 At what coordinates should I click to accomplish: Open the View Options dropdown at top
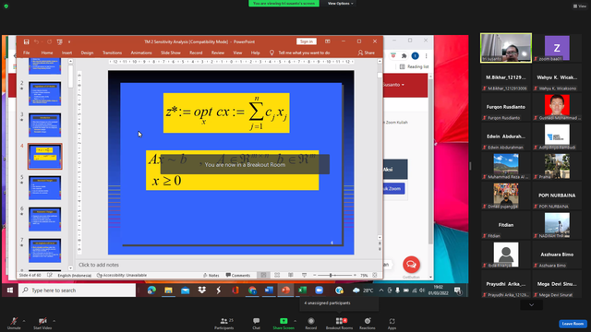click(x=341, y=4)
